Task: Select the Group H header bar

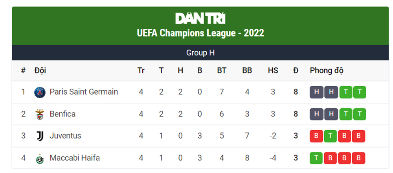Action: click(x=200, y=53)
